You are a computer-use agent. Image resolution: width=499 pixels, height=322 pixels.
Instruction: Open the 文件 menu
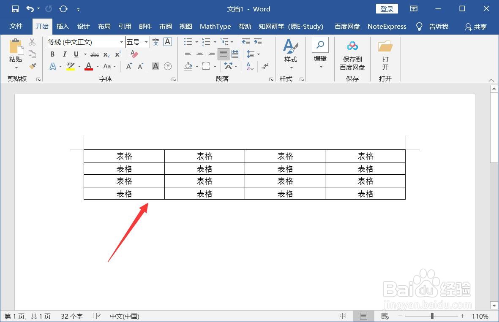point(16,26)
